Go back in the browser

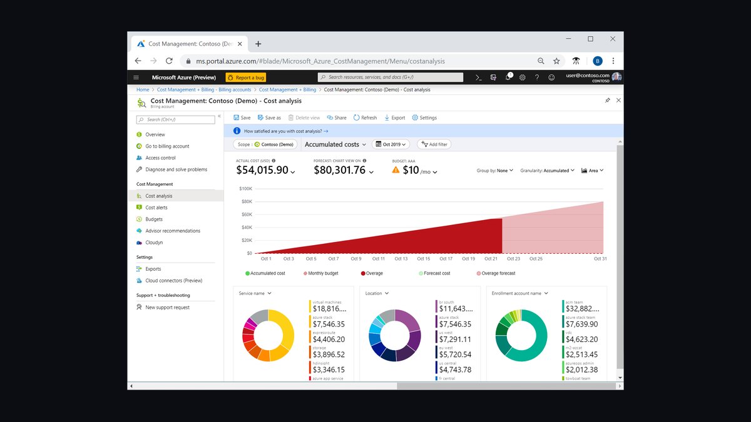[138, 61]
